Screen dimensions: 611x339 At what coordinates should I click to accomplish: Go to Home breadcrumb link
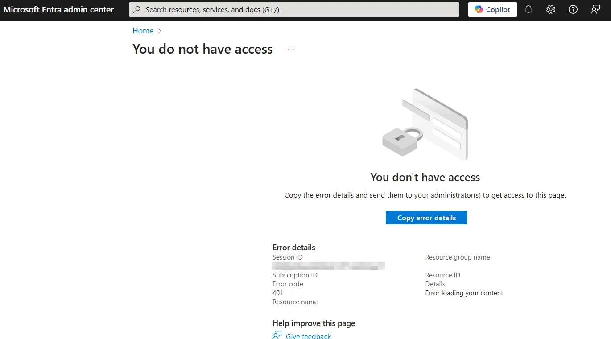click(x=143, y=31)
